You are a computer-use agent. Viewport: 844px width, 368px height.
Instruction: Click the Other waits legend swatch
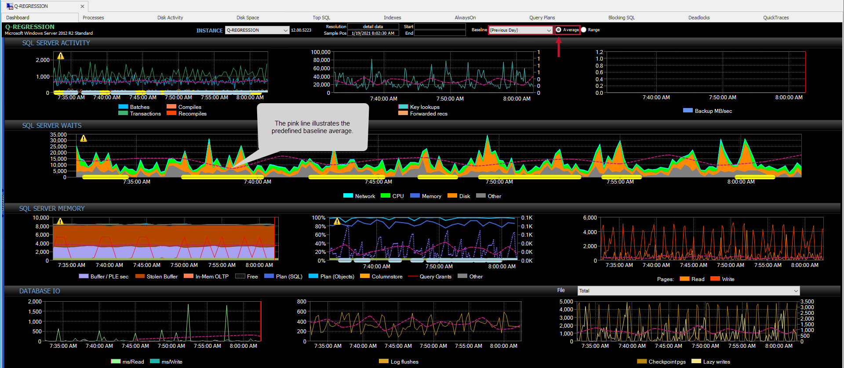481,196
